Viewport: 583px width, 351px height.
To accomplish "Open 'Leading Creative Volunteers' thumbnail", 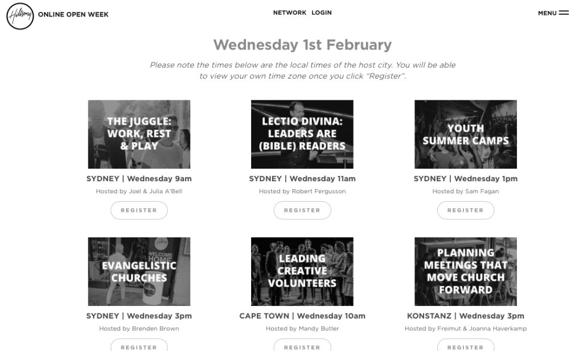I will (x=302, y=272).
